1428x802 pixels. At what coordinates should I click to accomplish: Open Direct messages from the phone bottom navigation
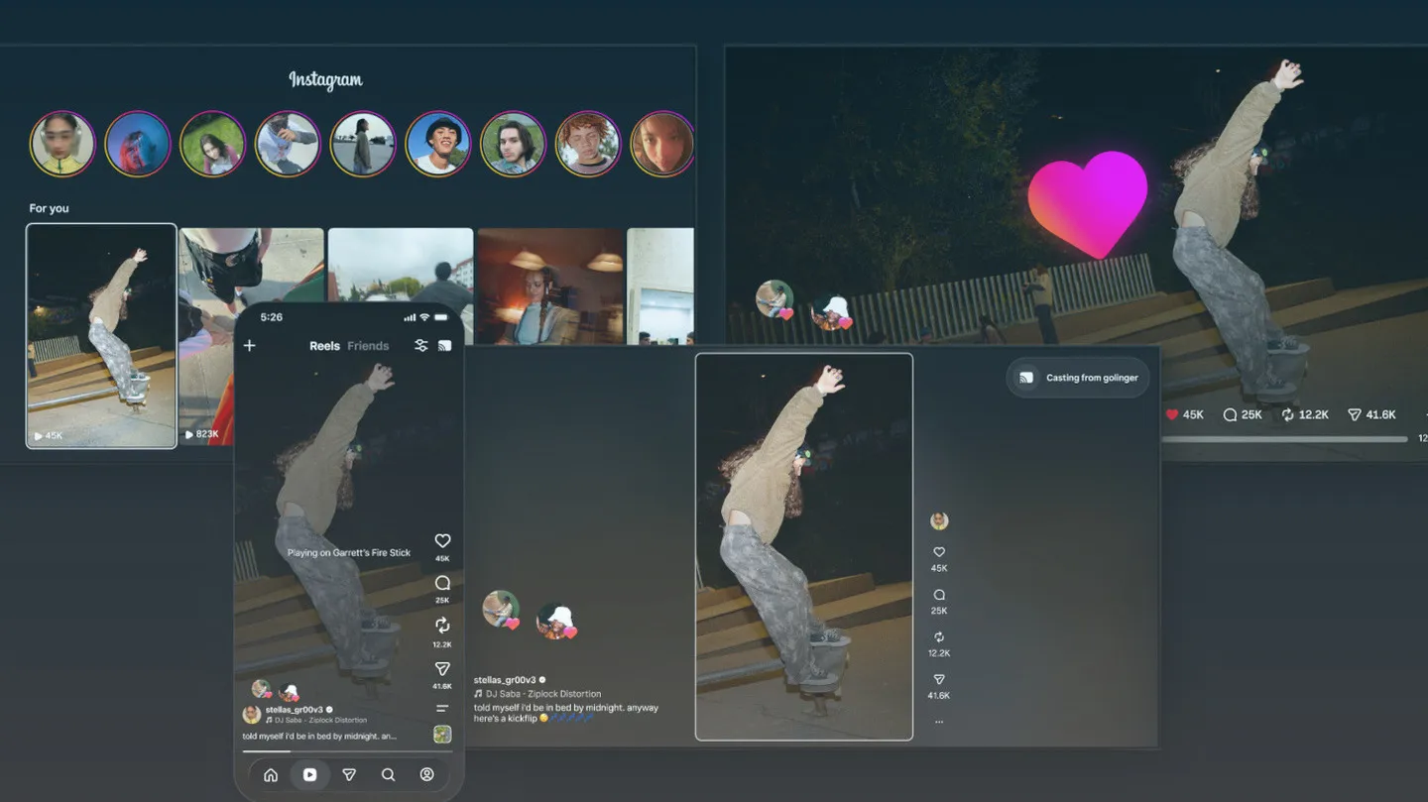pyautogui.click(x=348, y=775)
